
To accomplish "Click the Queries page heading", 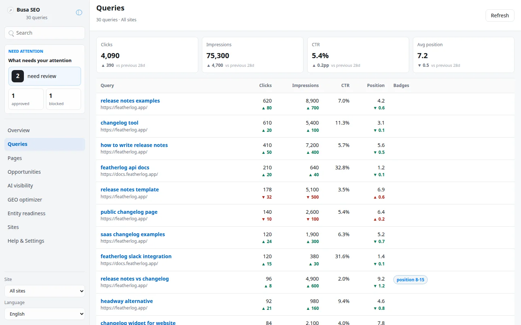I will tap(110, 8).
